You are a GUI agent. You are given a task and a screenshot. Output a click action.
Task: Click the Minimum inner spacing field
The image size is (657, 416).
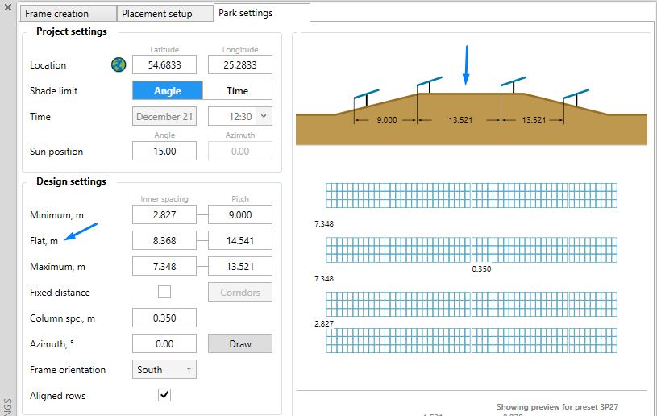point(164,214)
